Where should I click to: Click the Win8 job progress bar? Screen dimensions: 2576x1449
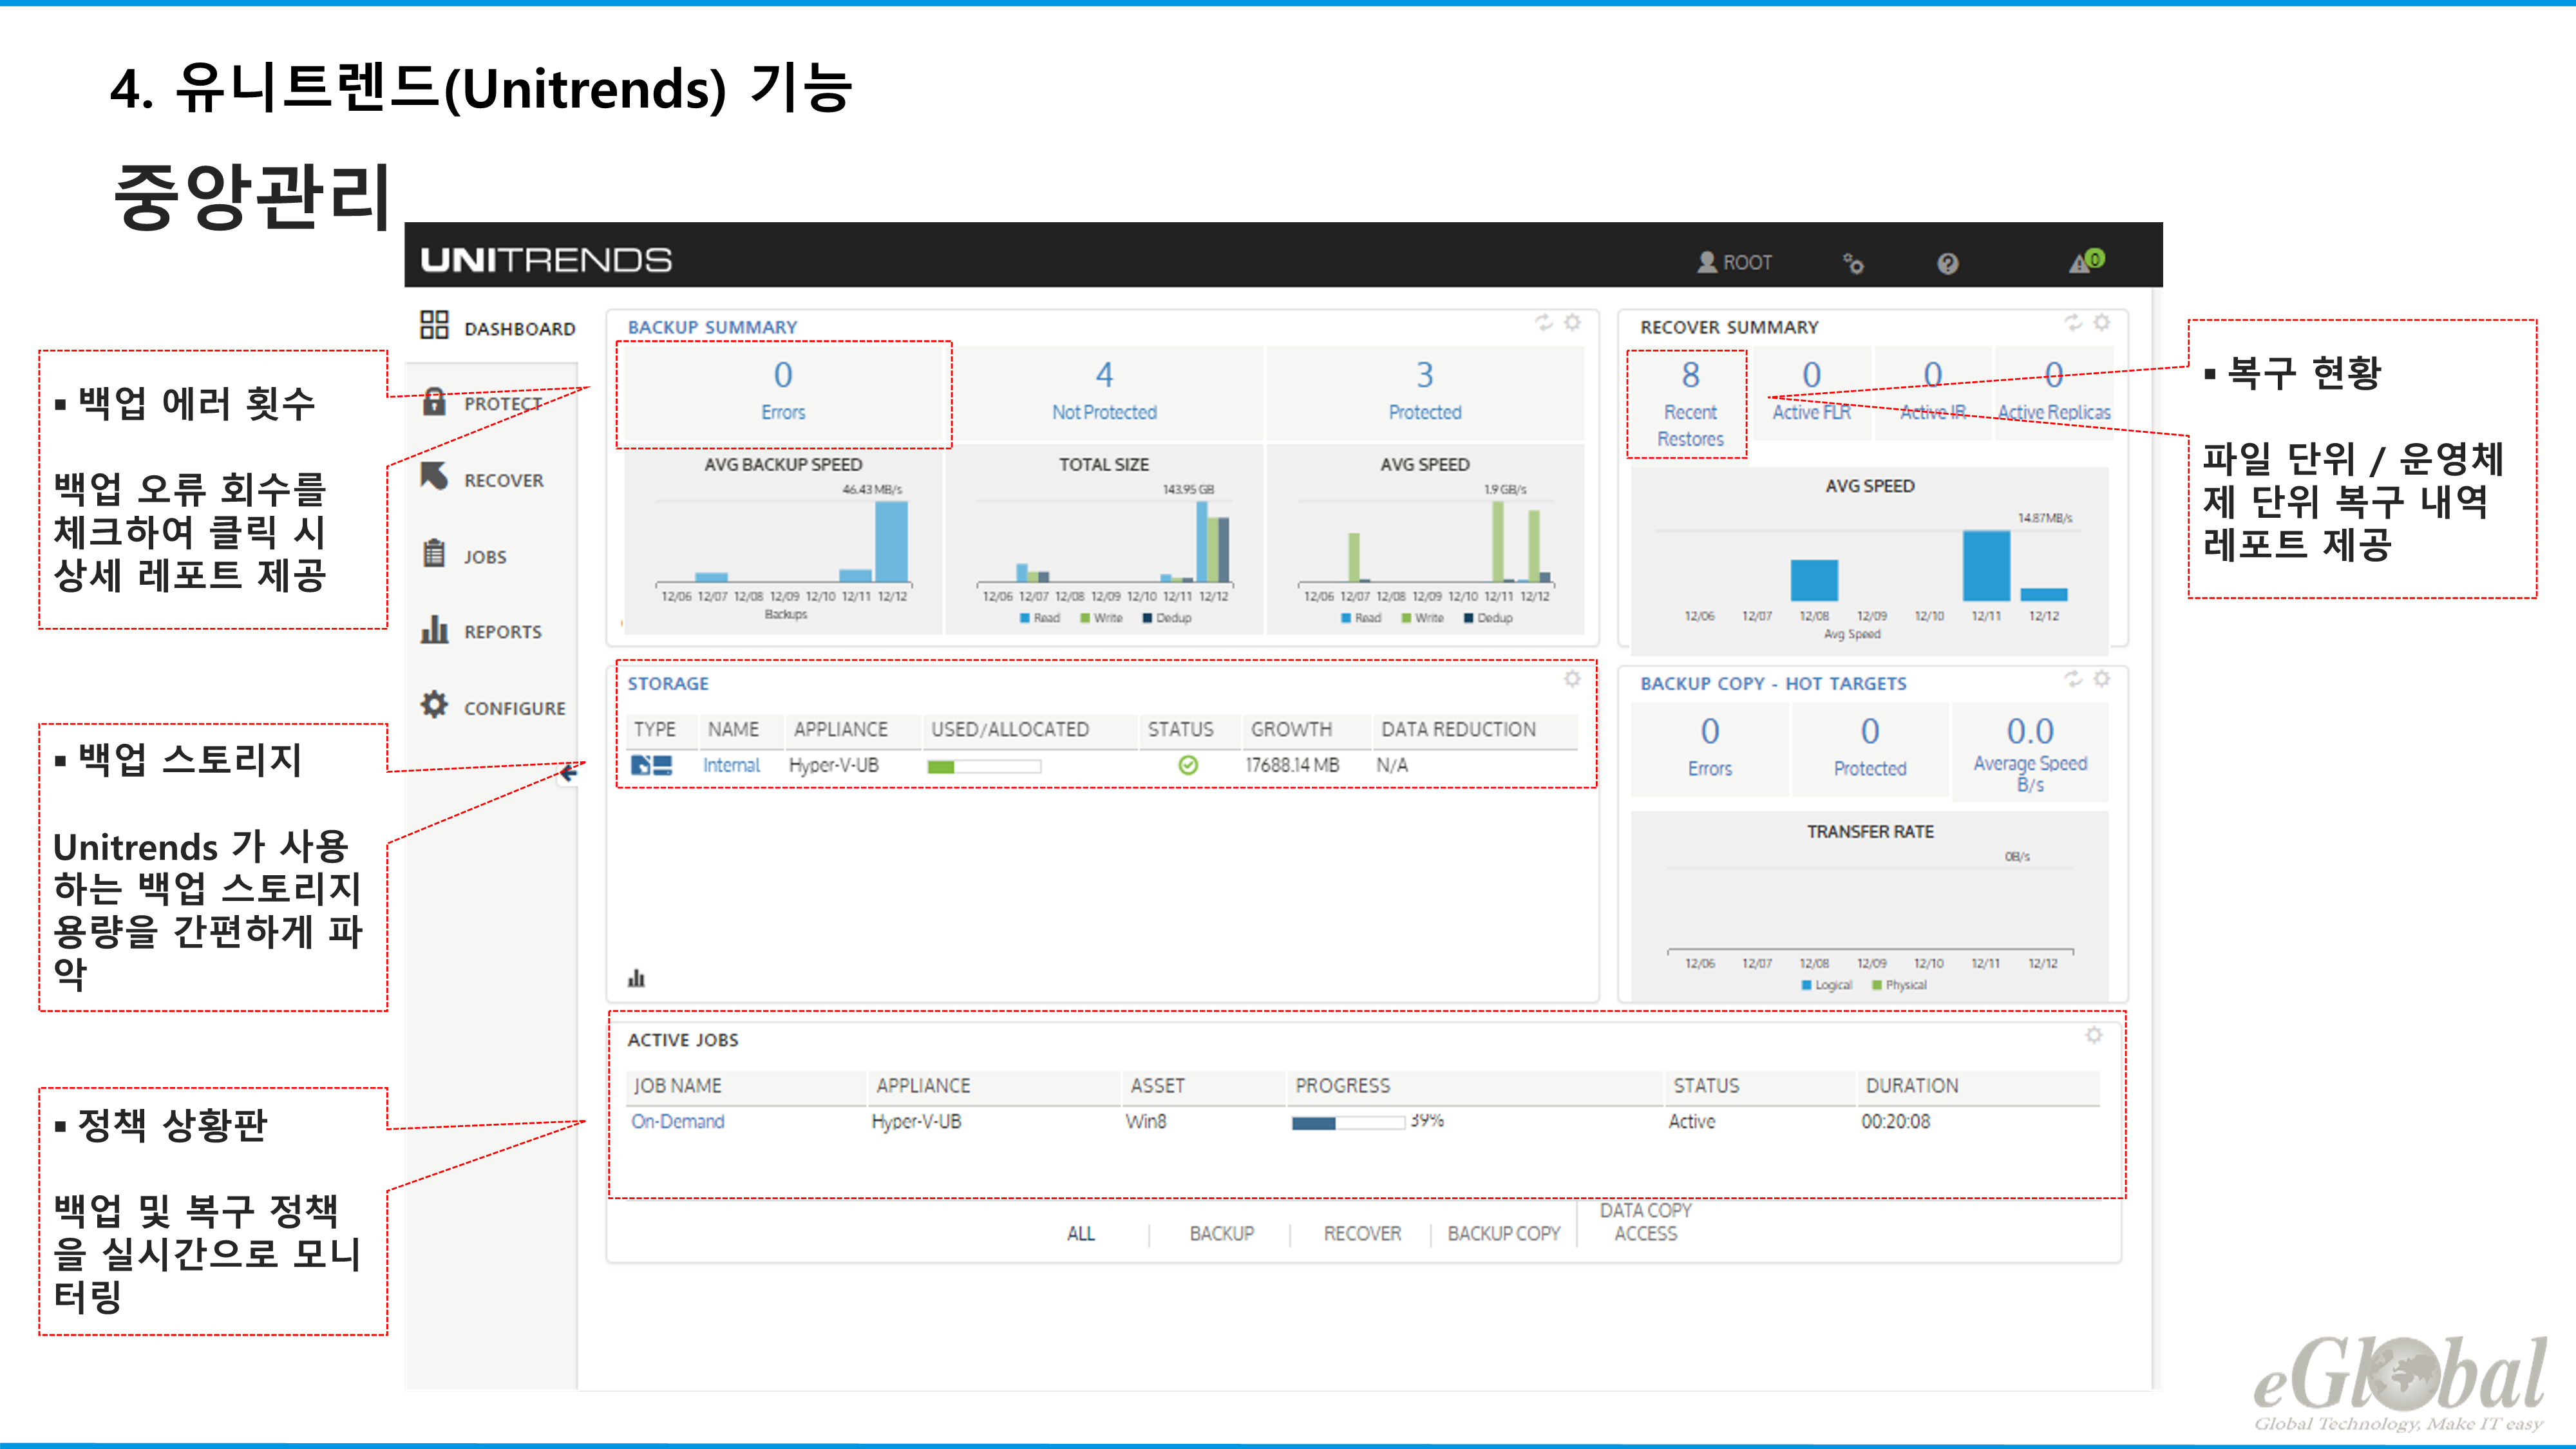click(x=1347, y=1123)
